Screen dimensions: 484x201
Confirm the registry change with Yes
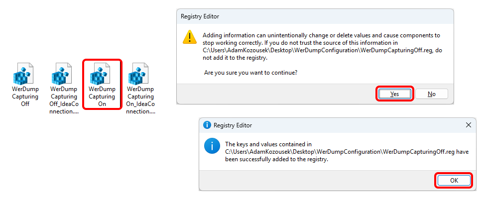[394, 94]
